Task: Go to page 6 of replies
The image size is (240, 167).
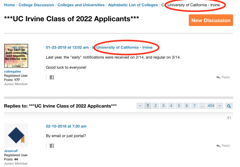Action: [187, 106]
